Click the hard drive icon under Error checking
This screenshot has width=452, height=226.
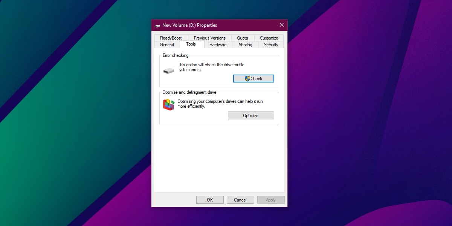pos(168,70)
